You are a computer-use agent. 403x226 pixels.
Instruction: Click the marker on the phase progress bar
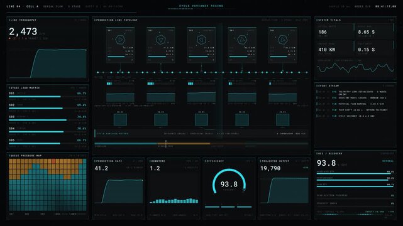pos(166,144)
